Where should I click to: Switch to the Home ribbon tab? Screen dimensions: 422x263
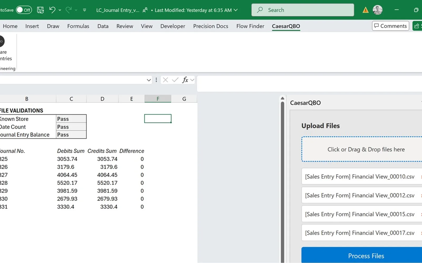10,26
